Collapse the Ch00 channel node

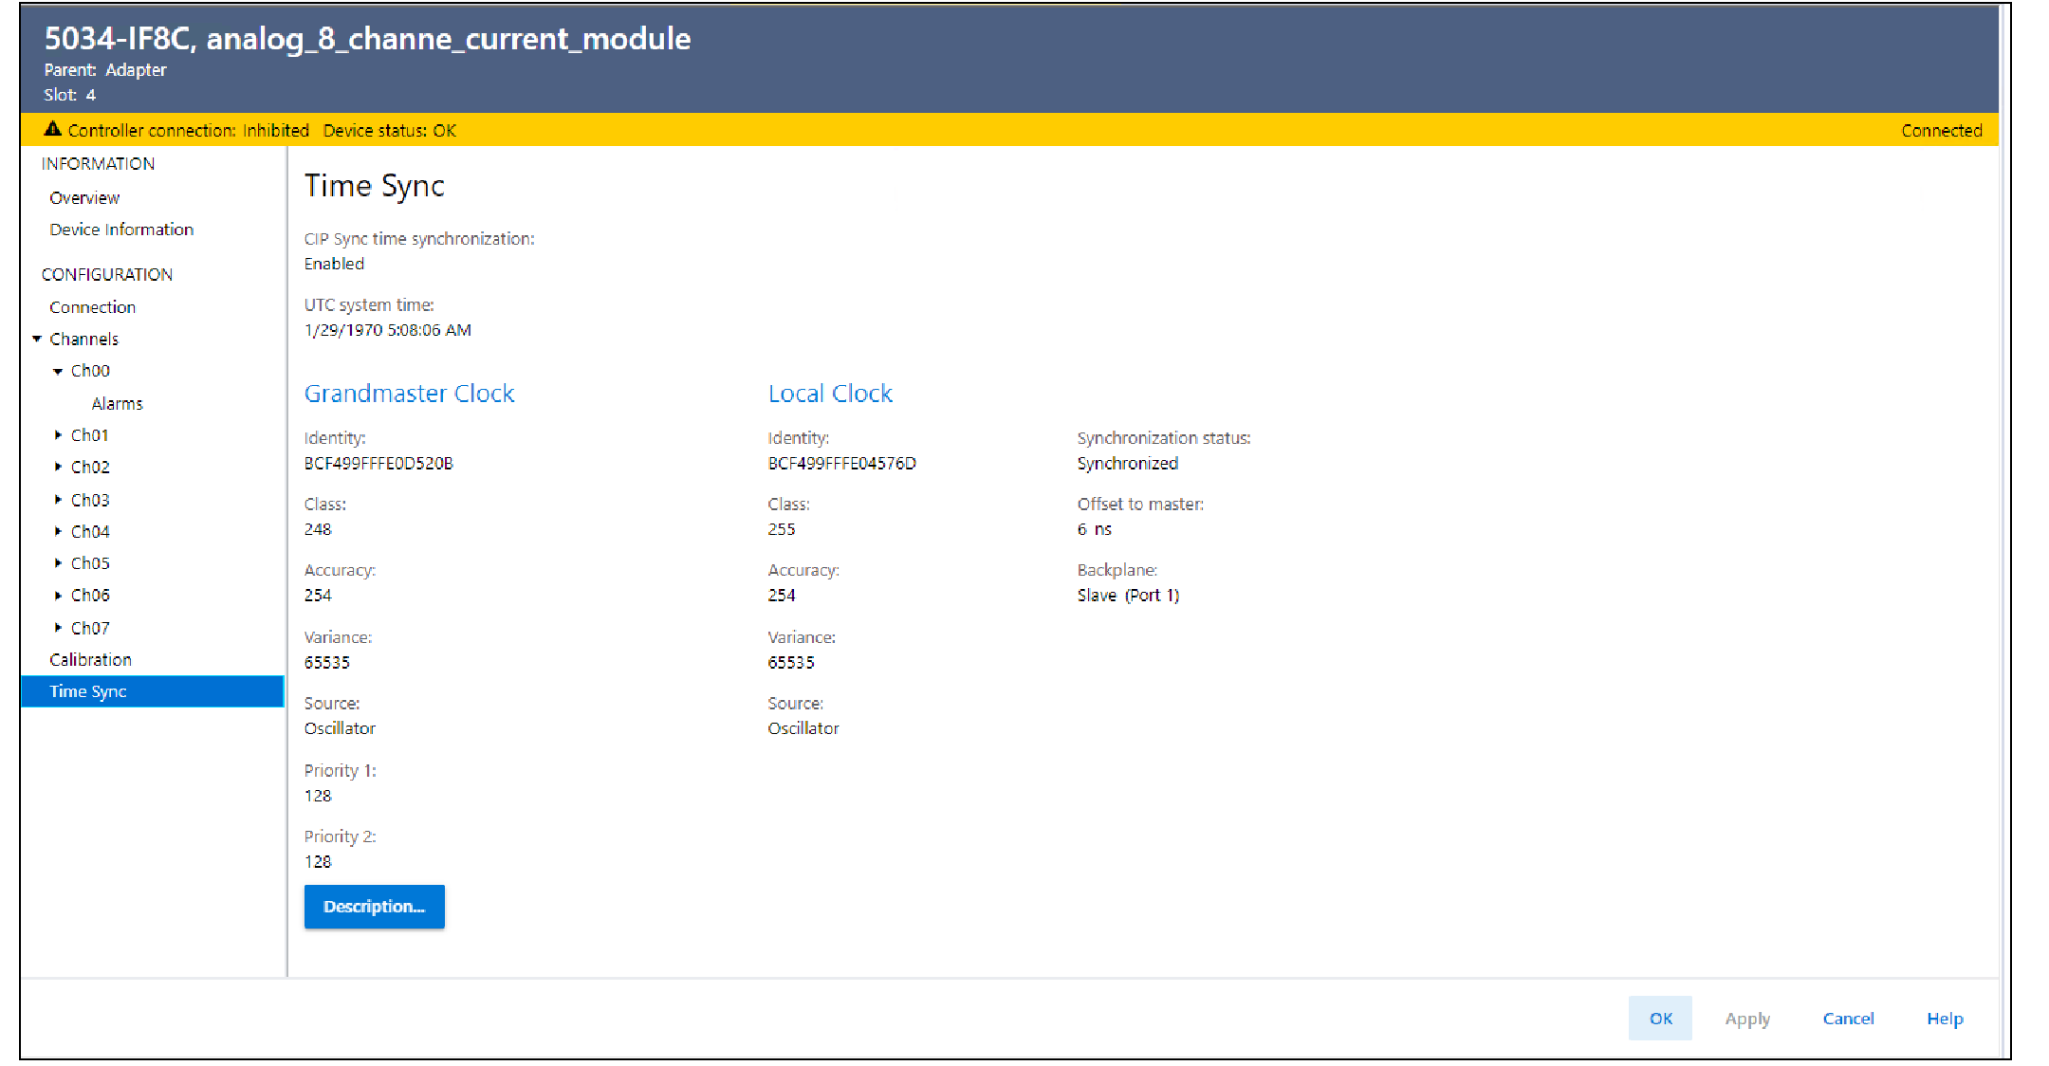click(x=58, y=371)
